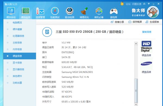Click the Samsung 40nm TLC V-N value
Viewport: 163px width, 106px height.
(75, 77)
